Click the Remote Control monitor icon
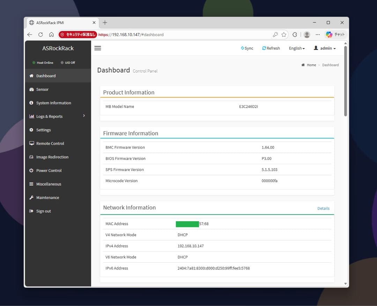This screenshot has width=377, height=306. [31, 143]
